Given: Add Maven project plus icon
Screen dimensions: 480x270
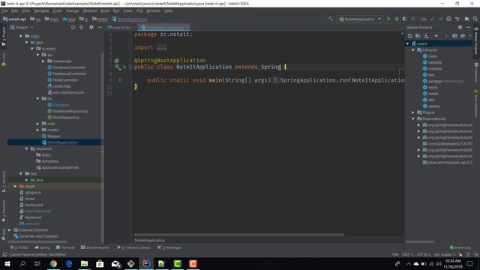Looking at the screenshot, I should [436, 36].
